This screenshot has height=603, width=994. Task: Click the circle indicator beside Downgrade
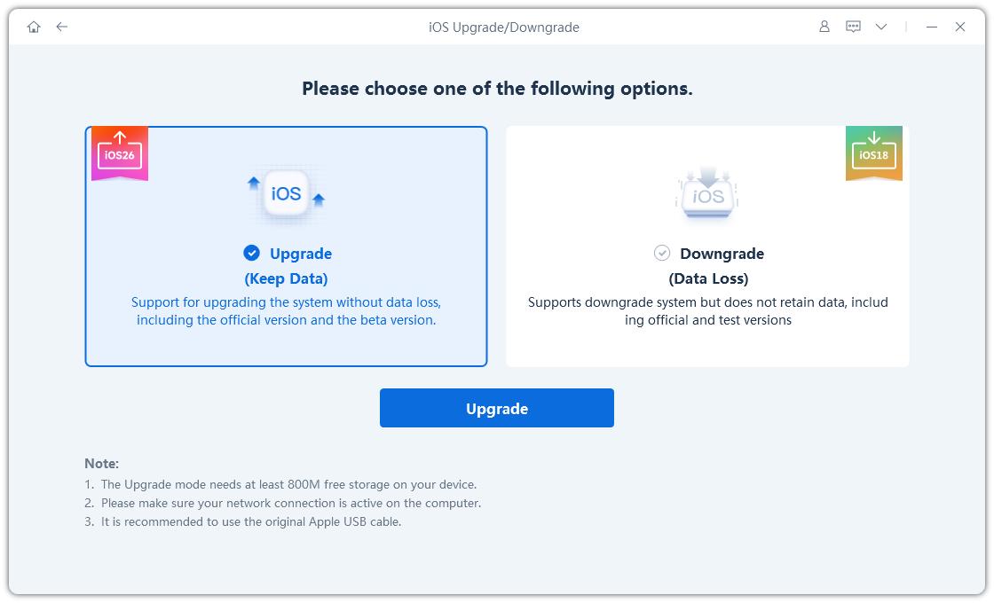(x=663, y=254)
